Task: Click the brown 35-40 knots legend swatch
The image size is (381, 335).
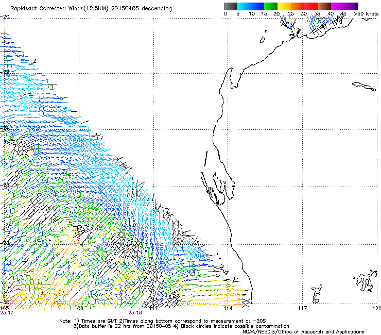Action: click(324, 6)
